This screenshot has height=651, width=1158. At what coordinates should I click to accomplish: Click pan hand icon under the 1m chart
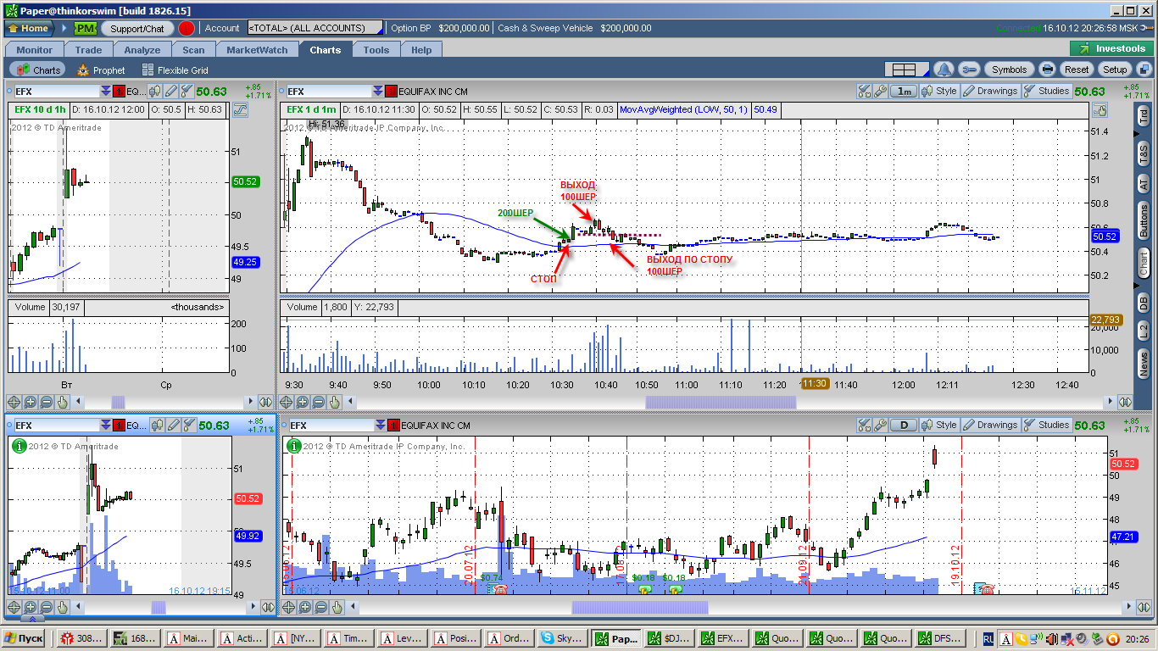point(336,403)
